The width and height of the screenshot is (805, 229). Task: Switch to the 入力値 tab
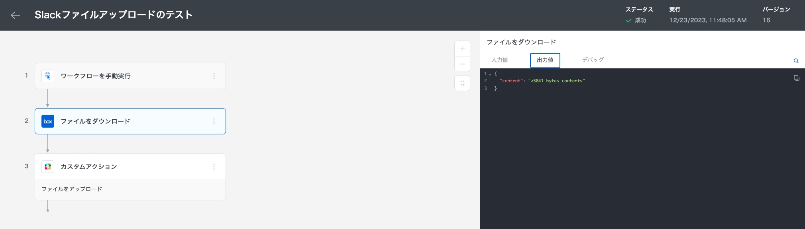[x=499, y=60]
